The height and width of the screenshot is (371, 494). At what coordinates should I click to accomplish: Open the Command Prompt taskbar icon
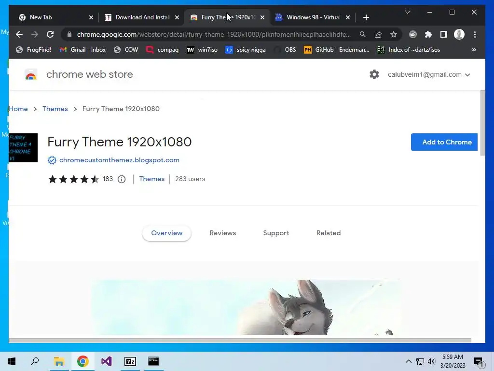click(x=153, y=361)
